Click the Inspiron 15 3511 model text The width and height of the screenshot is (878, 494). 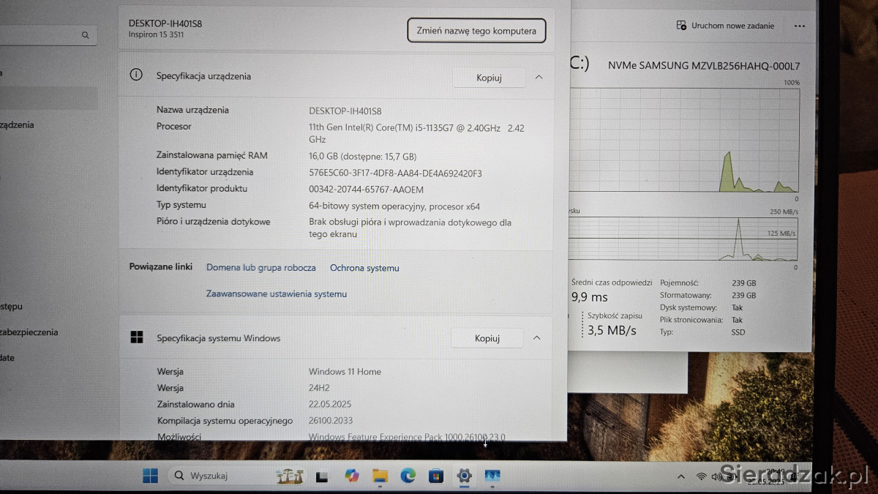pyautogui.click(x=156, y=34)
